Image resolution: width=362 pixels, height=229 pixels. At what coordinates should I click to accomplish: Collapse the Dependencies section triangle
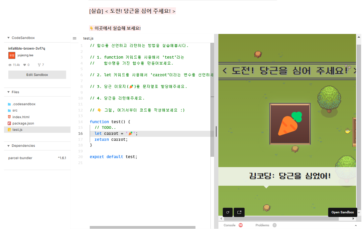9,145
